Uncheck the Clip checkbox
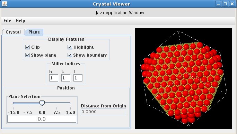Image resolution: width=237 pixels, height=134 pixels. [x=27, y=47]
